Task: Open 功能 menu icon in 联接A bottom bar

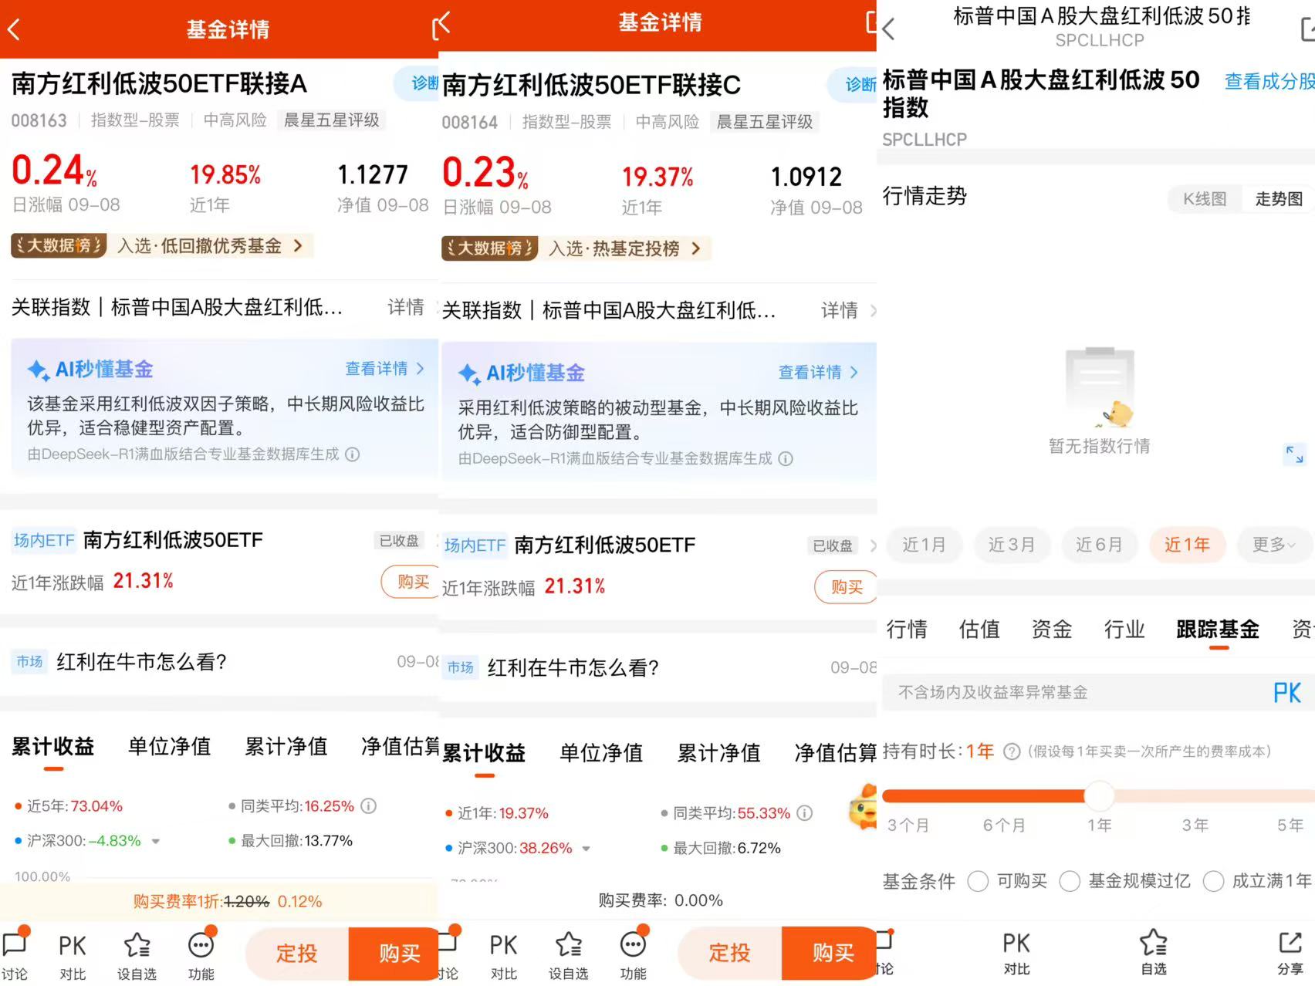Action: coord(201,956)
